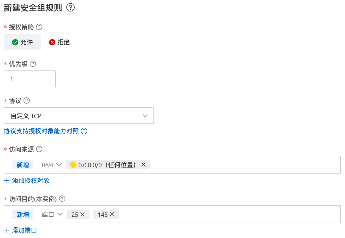Remove port 25 tag
The height and width of the screenshot is (238, 345).
coord(82,214)
